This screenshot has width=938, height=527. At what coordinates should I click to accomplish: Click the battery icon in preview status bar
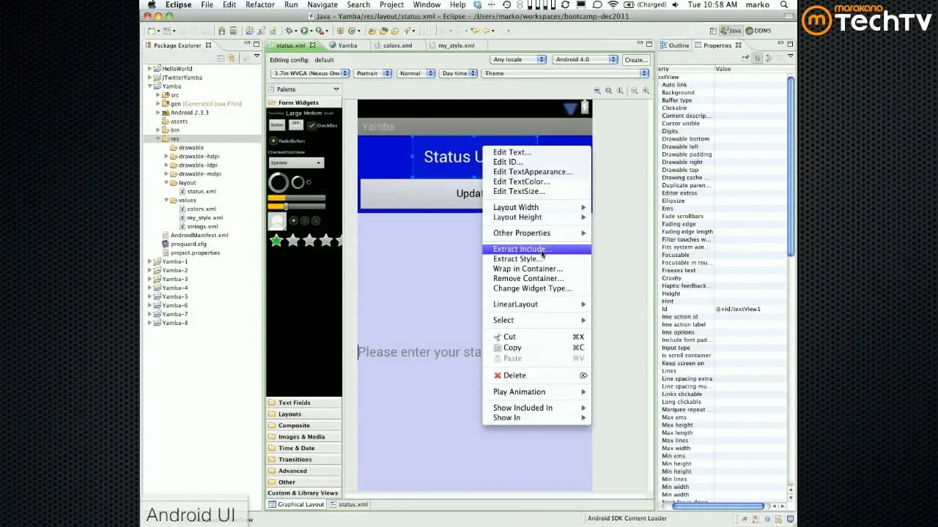[x=585, y=108]
